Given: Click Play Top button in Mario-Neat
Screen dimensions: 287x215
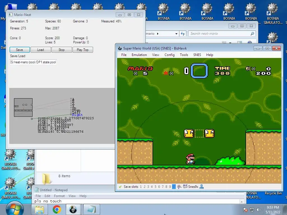Looking at the screenshot, I should (83, 50).
